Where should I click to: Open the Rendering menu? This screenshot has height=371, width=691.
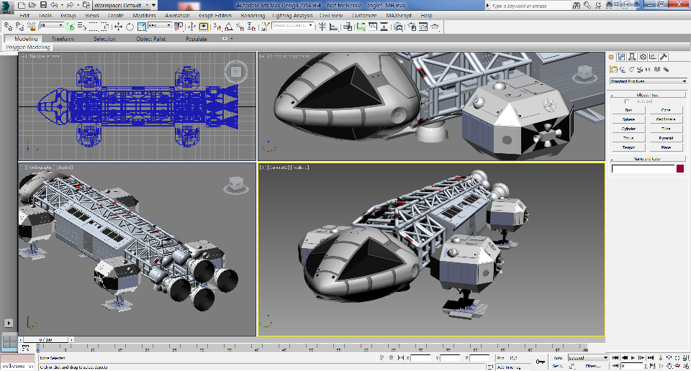pyautogui.click(x=253, y=15)
